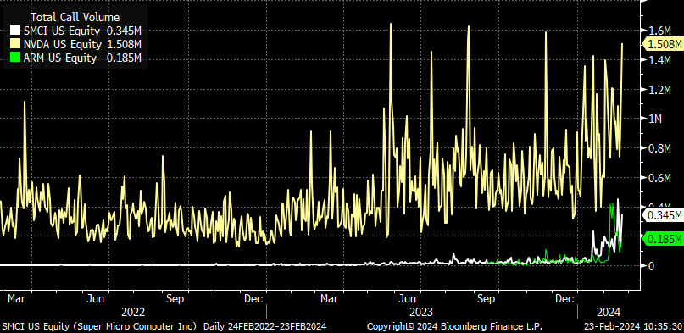Click the 0.8M y-axis label

[x=659, y=148]
